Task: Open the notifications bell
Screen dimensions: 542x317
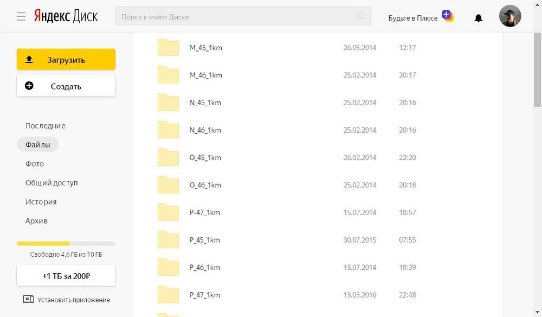Action: 478,18
